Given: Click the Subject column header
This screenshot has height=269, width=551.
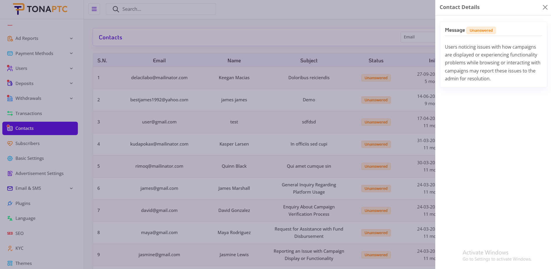Looking at the screenshot, I should tap(309, 61).
